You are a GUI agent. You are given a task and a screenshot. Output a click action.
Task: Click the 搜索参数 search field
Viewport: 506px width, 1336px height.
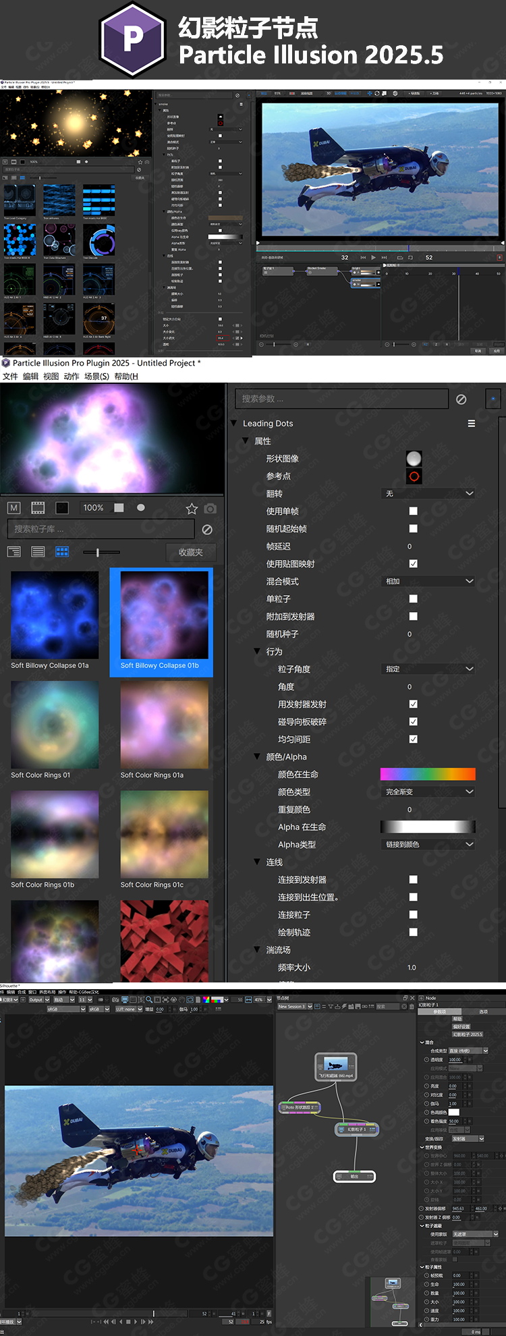[341, 399]
